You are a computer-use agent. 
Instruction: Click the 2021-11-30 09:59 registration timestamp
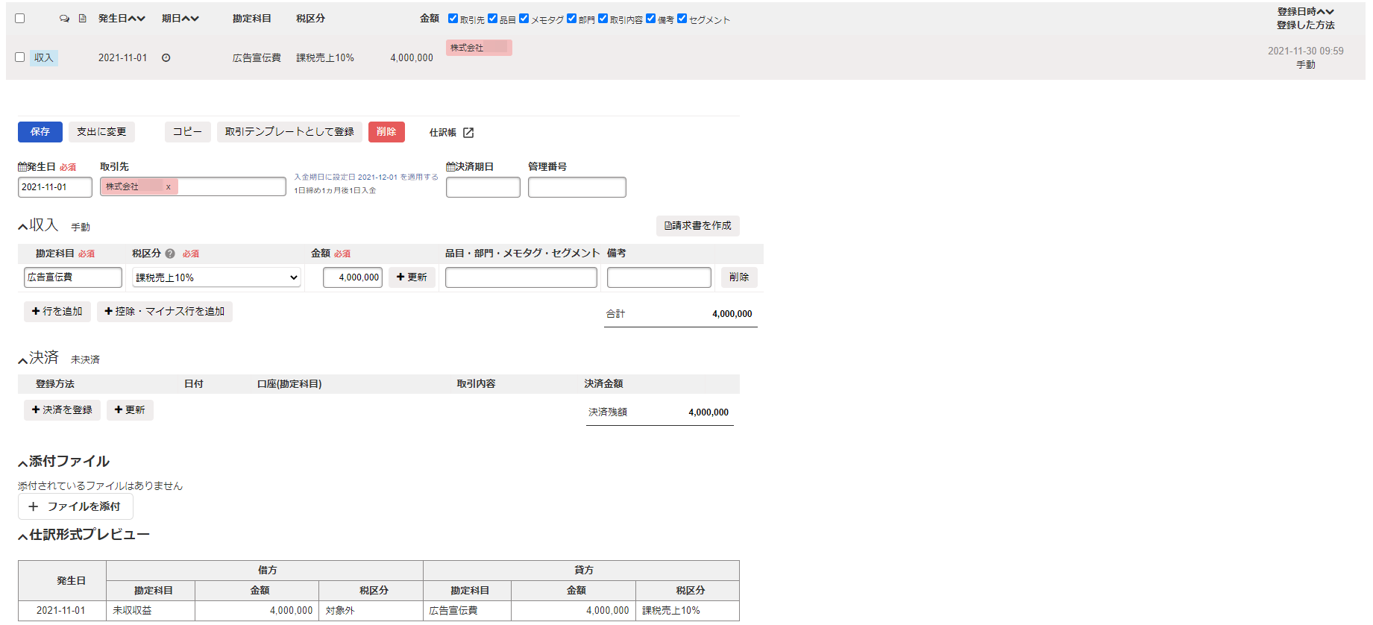click(x=1306, y=51)
